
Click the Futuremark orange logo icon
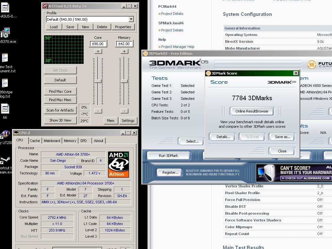(x=312, y=65)
